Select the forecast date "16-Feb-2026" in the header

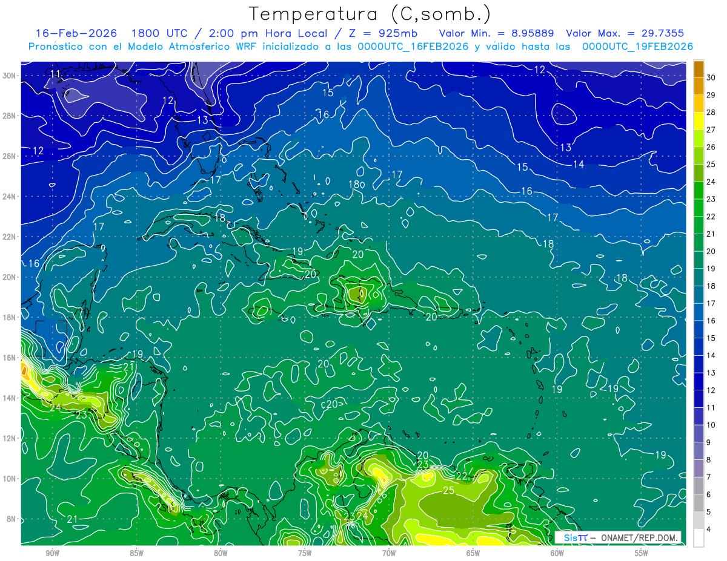[x=76, y=33]
